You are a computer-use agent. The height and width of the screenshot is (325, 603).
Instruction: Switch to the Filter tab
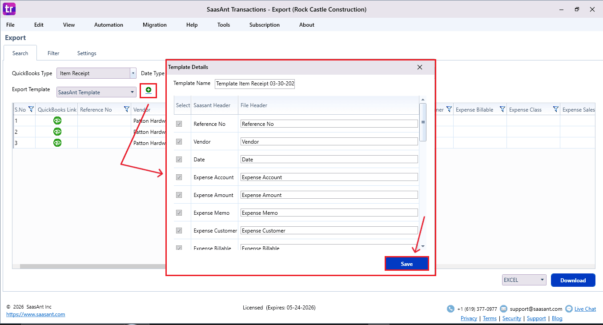pos(53,53)
